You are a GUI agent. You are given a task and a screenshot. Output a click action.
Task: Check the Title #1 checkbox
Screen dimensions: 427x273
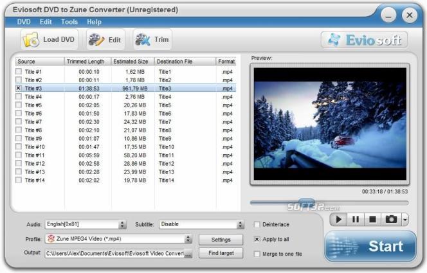19,71
